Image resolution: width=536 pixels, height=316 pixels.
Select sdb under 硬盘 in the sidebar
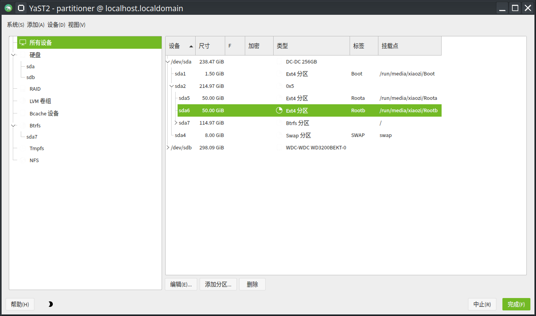click(x=31, y=77)
